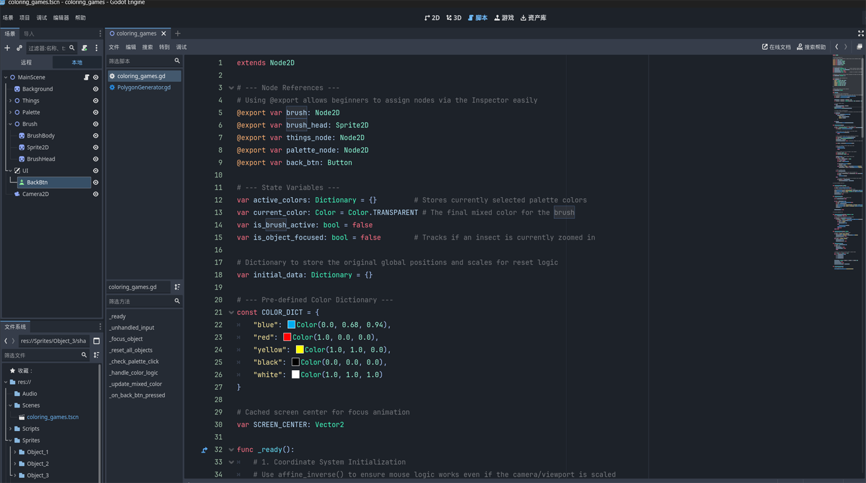Collapse the UI node
Screen dimensions: 866x483
tap(10, 171)
